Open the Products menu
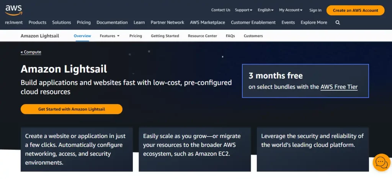 [38, 23]
